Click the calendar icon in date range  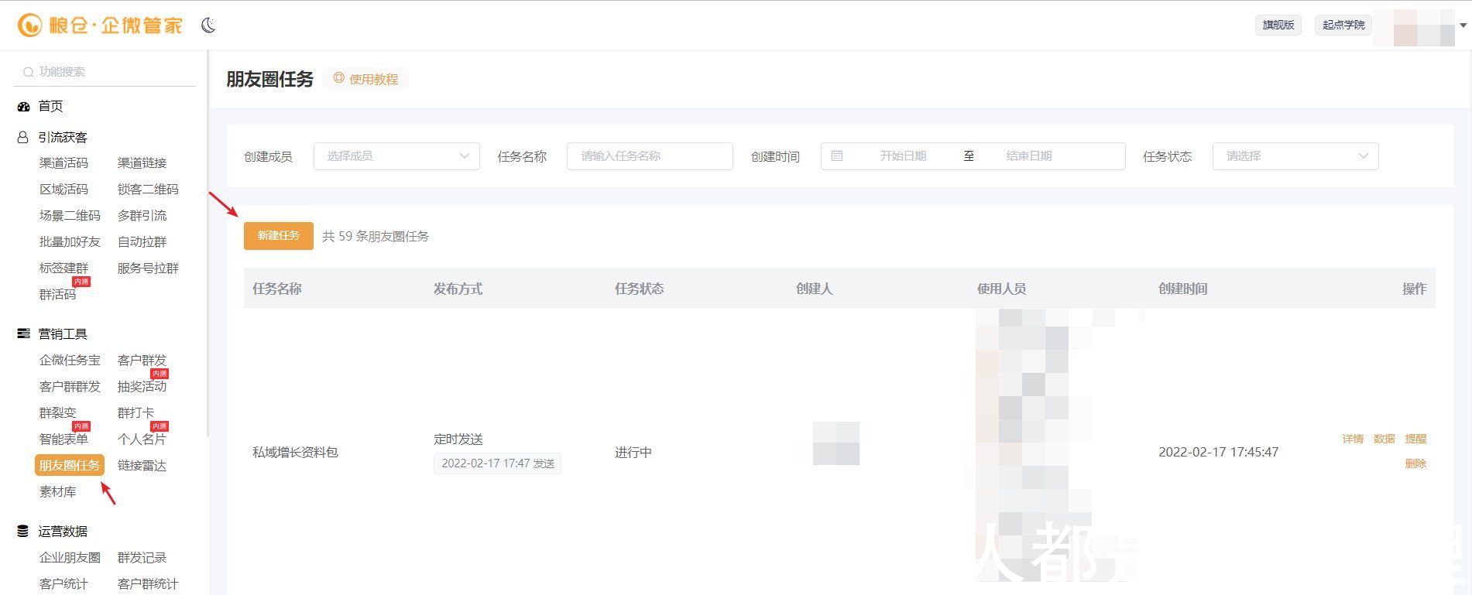[x=837, y=156]
